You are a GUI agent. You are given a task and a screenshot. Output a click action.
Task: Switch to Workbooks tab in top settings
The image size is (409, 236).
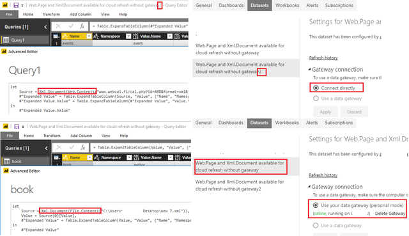tap(287, 5)
